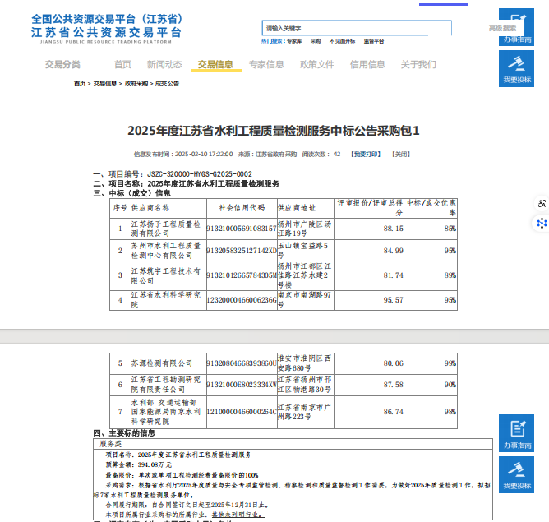The height and width of the screenshot is (522, 549).
Task: Click the 关闭 link beside the print link
Action: [399, 154]
